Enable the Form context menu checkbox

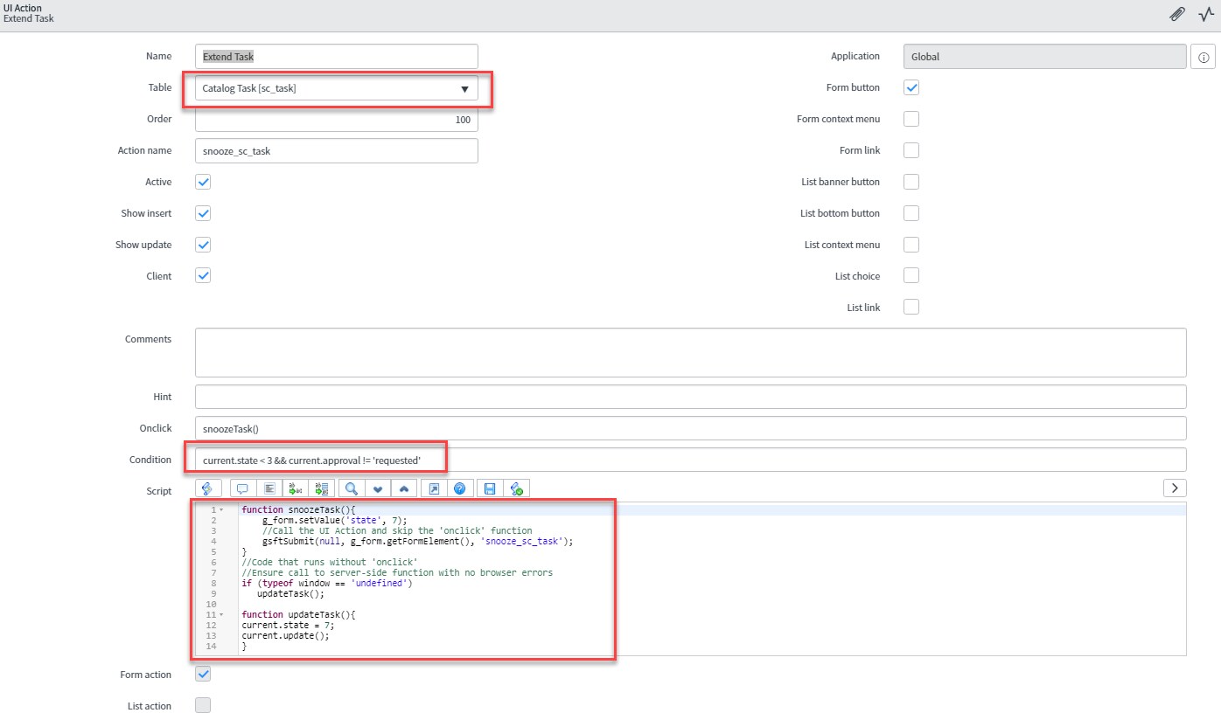tap(911, 119)
